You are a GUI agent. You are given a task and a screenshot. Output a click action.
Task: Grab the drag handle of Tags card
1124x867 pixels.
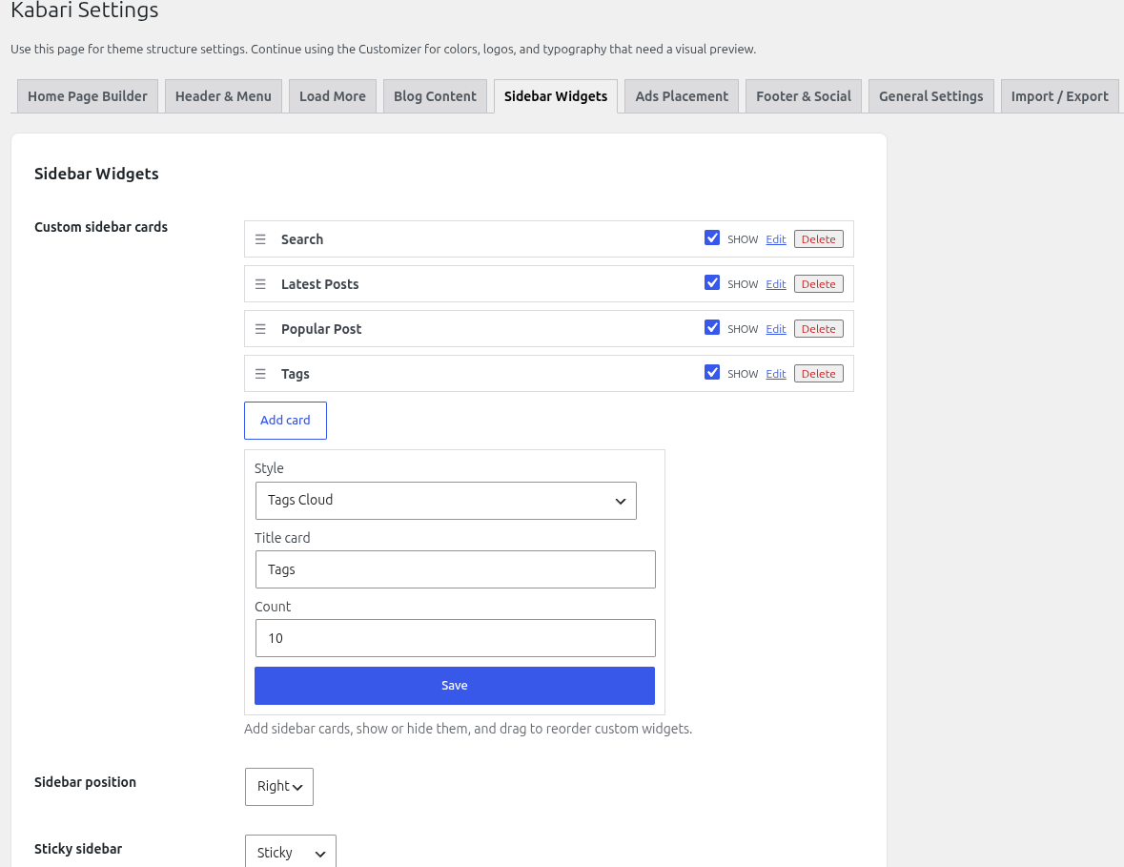tap(260, 374)
